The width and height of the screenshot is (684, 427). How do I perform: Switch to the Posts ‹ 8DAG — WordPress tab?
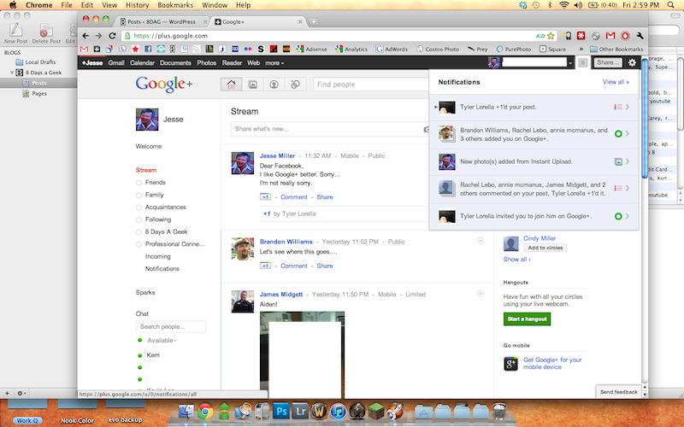coord(162,22)
